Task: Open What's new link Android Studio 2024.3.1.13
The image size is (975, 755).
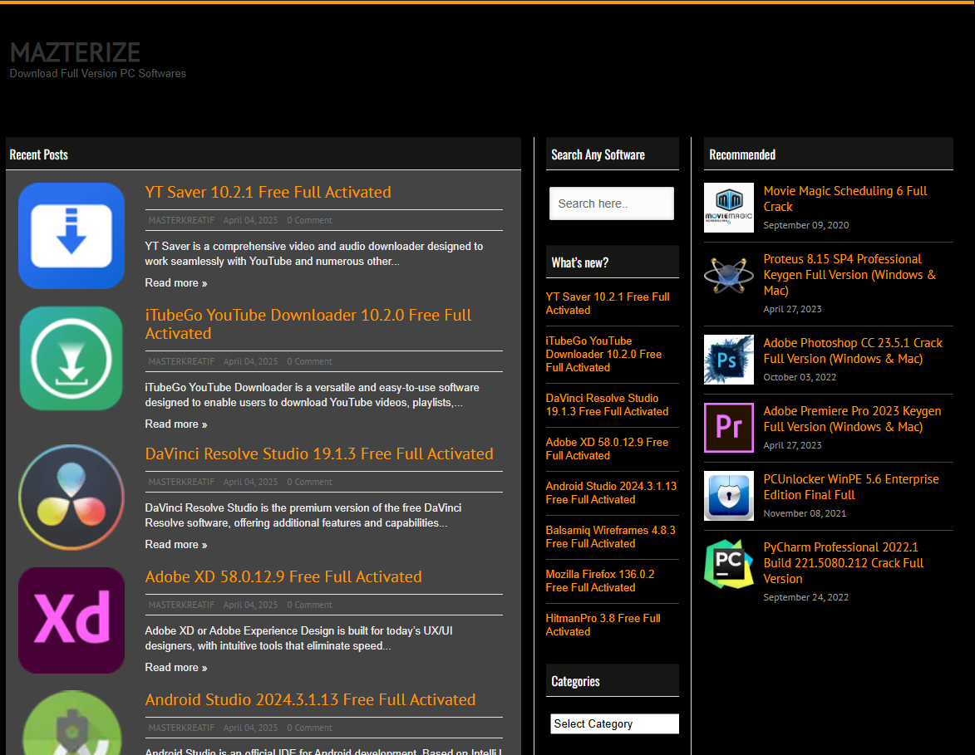Action: click(x=611, y=493)
